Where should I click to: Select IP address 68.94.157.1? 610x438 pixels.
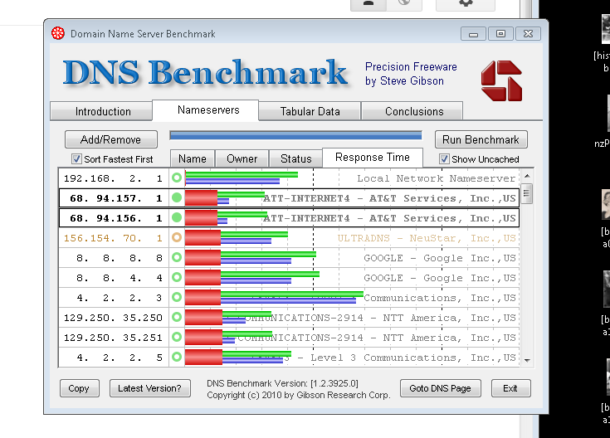click(115, 198)
